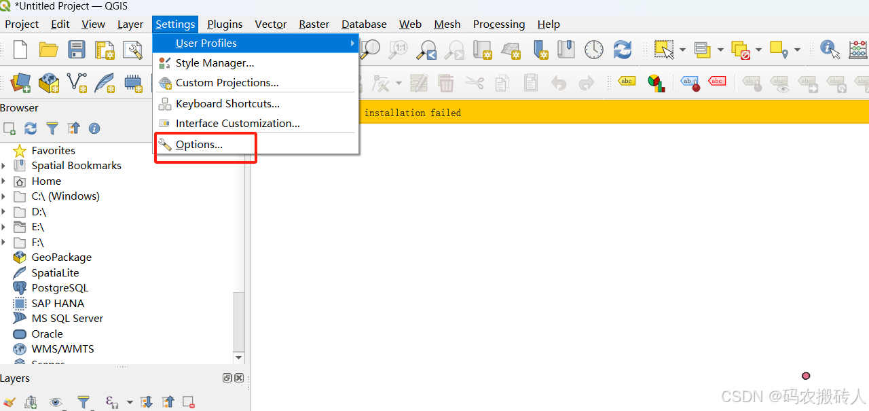This screenshot has width=869, height=411.
Task: Click the New 3D Map View icon
Action: tap(511, 50)
